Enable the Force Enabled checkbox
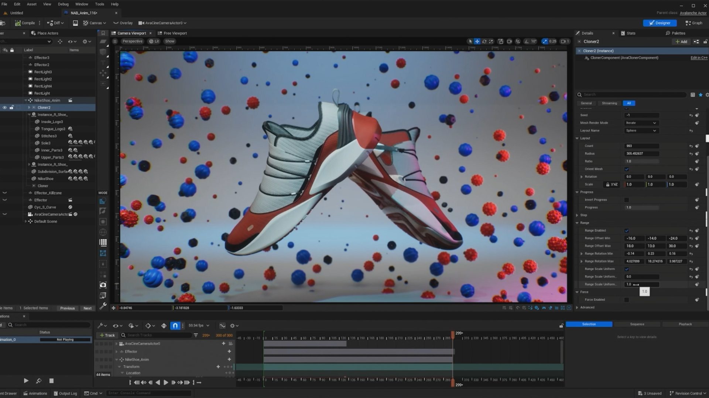This screenshot has height=398, width=709. (627, 300)
